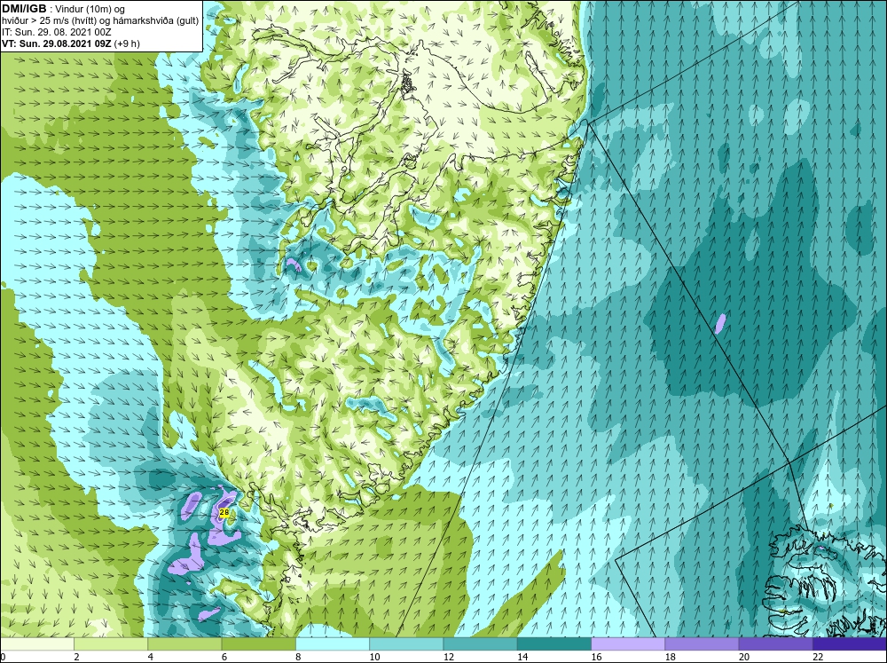Select the 0–2 m/s pale yellow legend swatch
The height and width of the screenshot is (663, 887).
click(x=36, y=644)
